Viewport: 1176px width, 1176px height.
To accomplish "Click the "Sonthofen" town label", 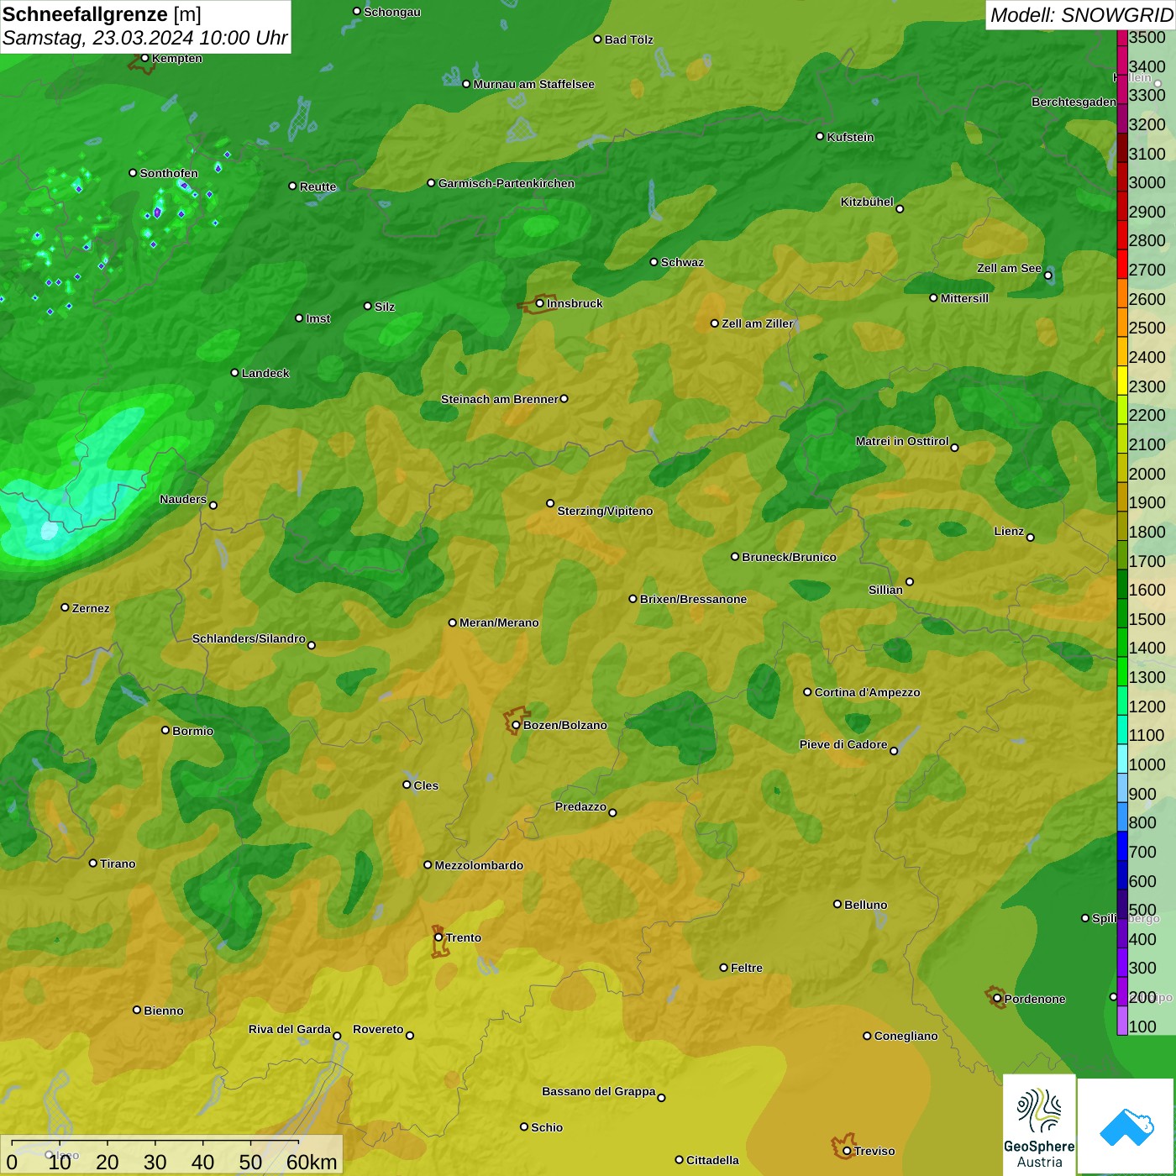I will coord(169,173).
